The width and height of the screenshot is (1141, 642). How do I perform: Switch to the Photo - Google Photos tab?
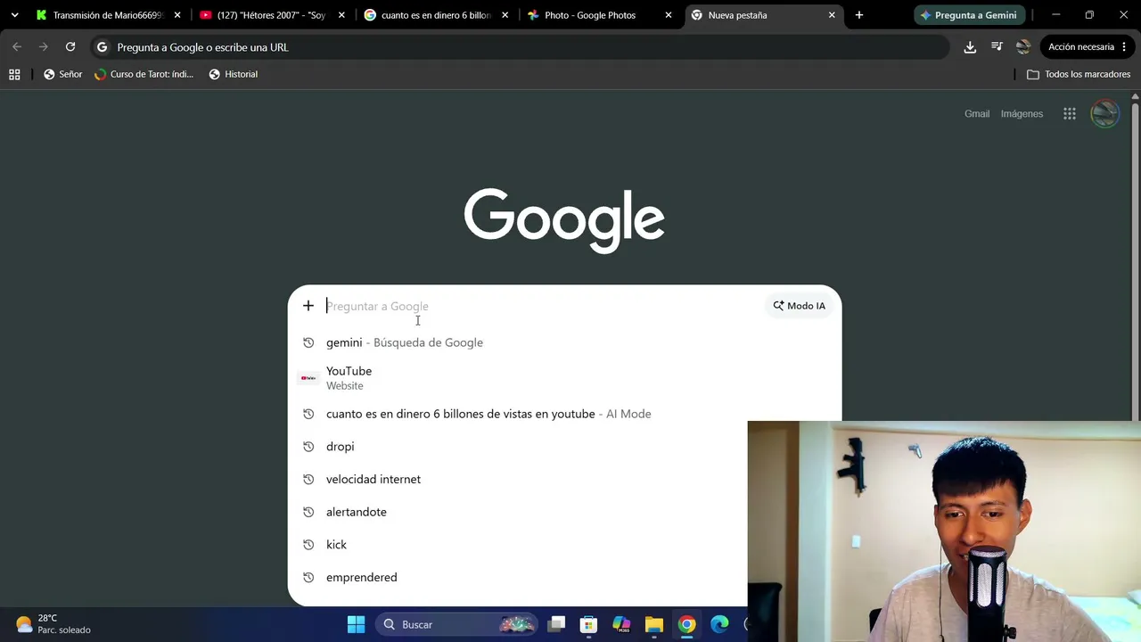tap(599, 15)
